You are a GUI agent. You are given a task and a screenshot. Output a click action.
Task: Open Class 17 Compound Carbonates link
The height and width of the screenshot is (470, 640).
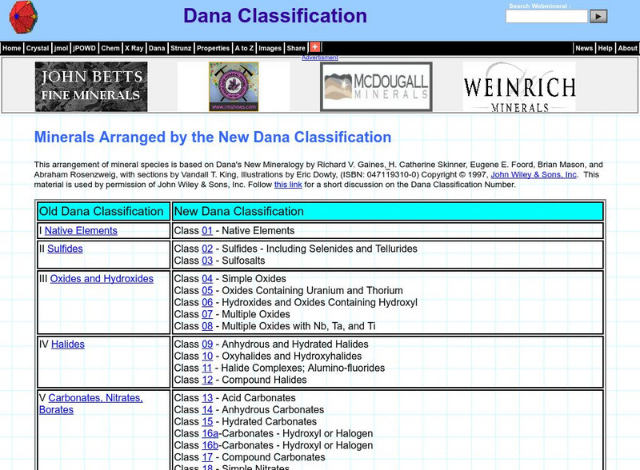pyautogui.click(x=207, y=457)
